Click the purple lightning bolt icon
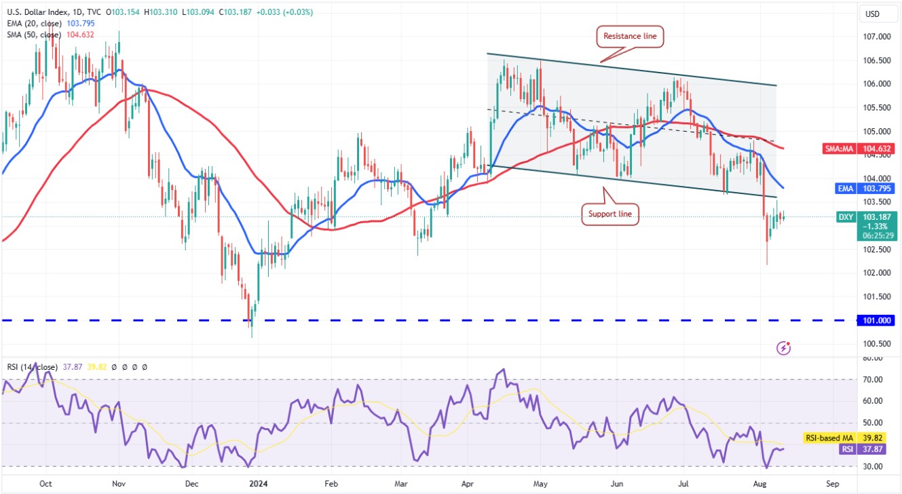Image resolution: width=902 pixels, height=494 pixels. click(784, 348)
